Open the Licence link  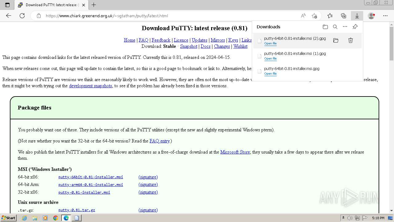pyautogui.click(x=181, y=40)
